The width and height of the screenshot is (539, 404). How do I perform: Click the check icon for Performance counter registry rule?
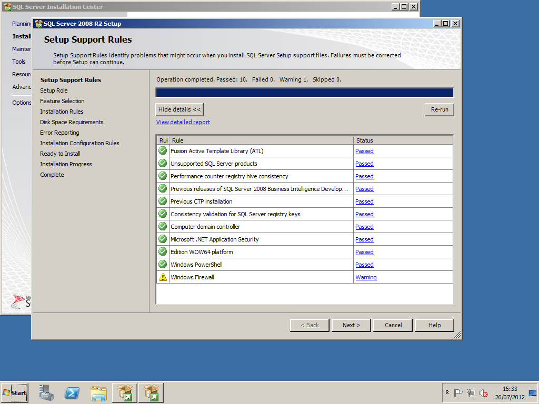[x=163, y=176]
